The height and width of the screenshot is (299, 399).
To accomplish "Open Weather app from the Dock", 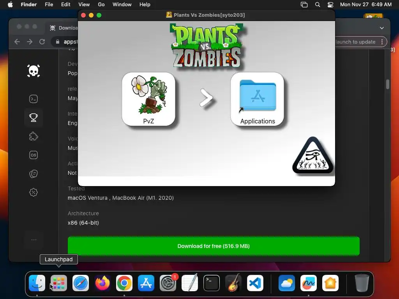I will [287, 283].
